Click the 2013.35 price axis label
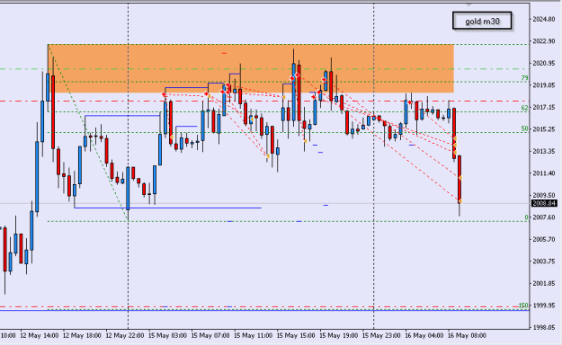Image resolution: width=562 pixels, height=345 pixels. point(544,151)
